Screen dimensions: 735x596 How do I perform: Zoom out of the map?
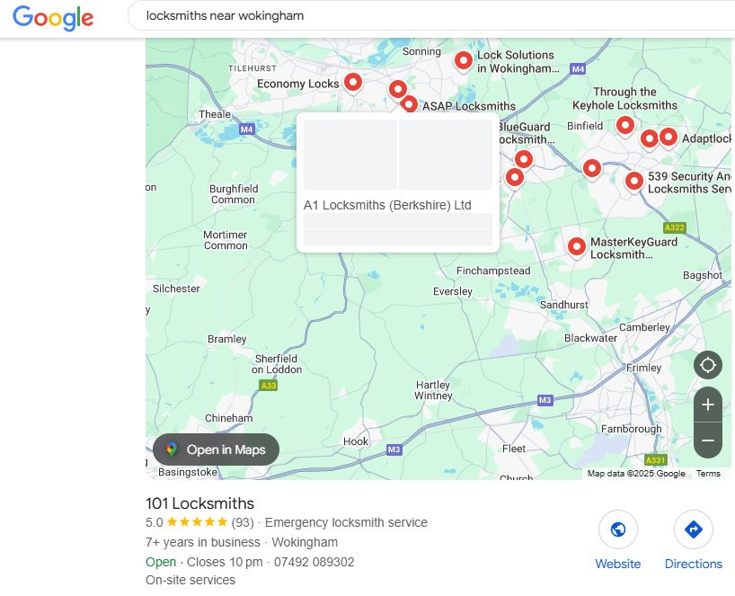[x=708, y=440]
